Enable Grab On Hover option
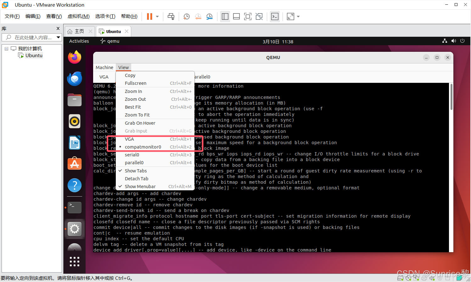Viewport: 471px width, 282px height. (x=155, y=123)
